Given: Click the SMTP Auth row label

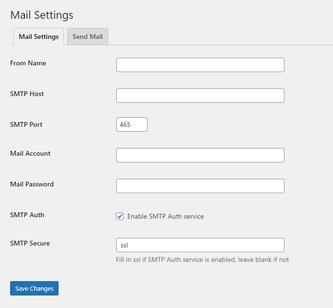Looking at the screenshot, I should tap(27, 215).
